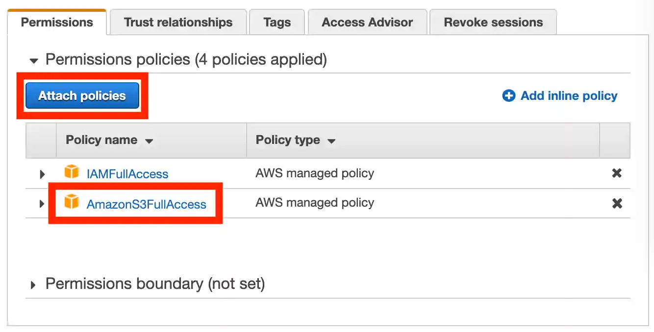
Task: Go to the Revoke sessions tab
Action: pyautogui.click(x=492, y=22)
